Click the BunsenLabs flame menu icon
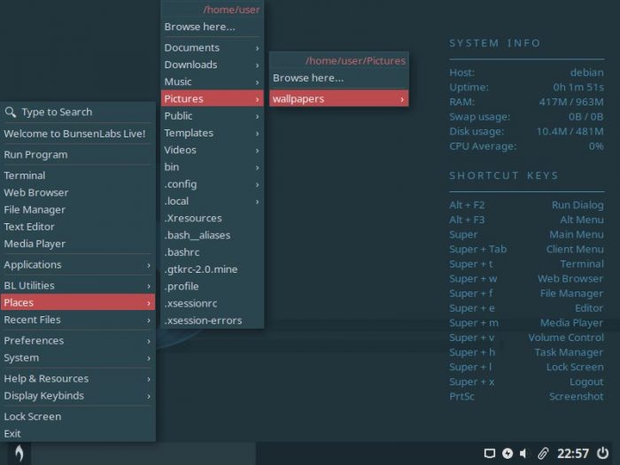The image size is (620, 465). 18,453
